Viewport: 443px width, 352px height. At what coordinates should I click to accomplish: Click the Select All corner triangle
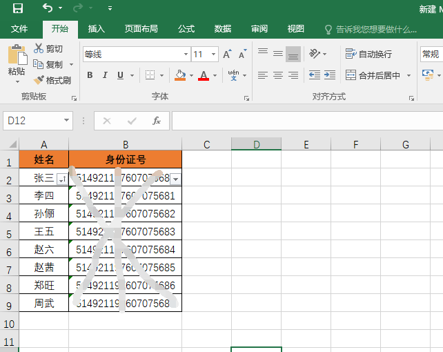[x=13, y=144]
